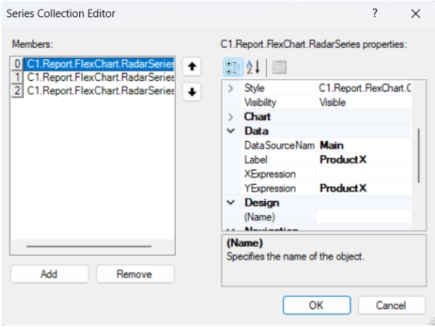Click the Design category header text
435x327 pixels.
pos(261,202)
